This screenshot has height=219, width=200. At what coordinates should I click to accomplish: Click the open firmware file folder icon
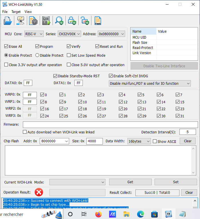coord(8,21)
